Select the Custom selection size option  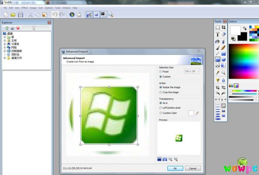165,77
